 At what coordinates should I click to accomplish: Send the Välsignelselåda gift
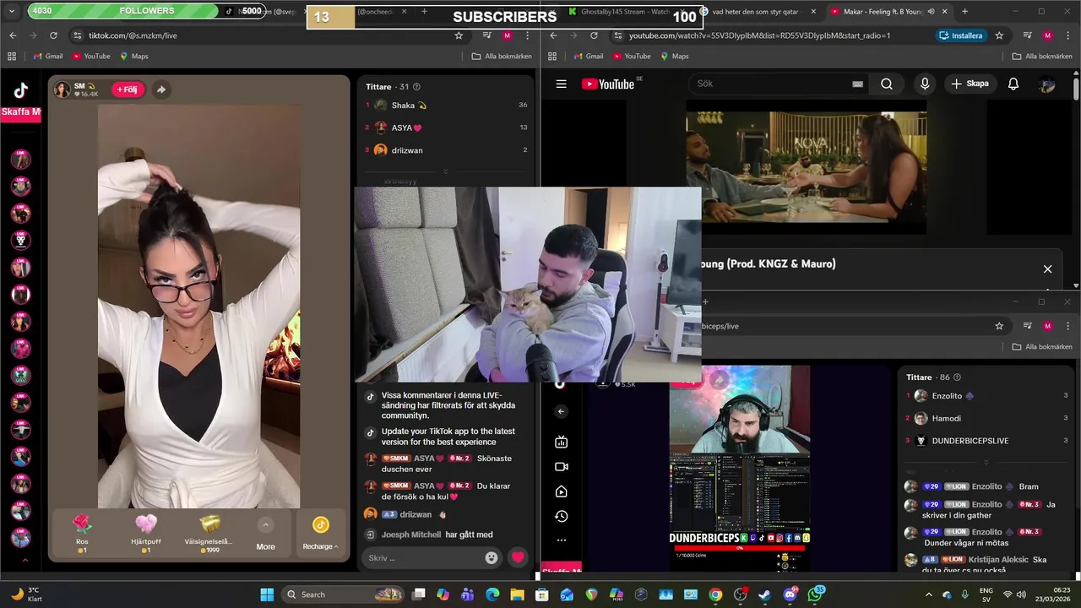click(x=209, y=534)
